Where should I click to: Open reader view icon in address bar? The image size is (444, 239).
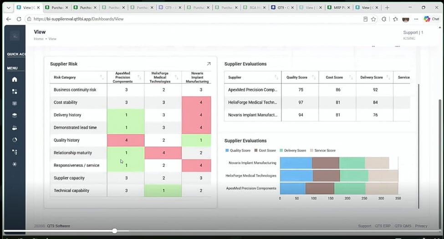(x=365, y=19)
